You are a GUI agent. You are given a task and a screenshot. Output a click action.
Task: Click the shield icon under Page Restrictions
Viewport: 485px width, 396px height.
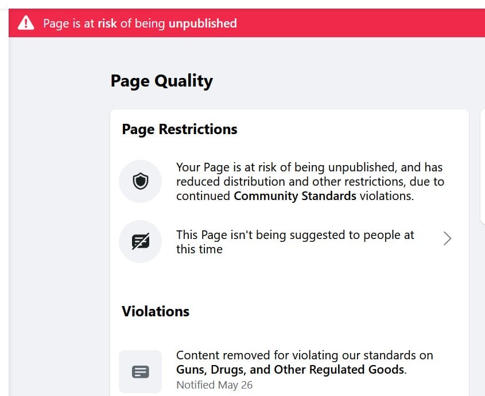(x=140, y=182)
